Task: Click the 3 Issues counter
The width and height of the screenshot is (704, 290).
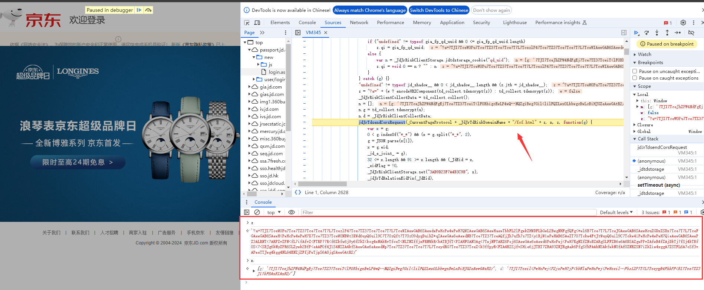Action: tap(667, 212)
